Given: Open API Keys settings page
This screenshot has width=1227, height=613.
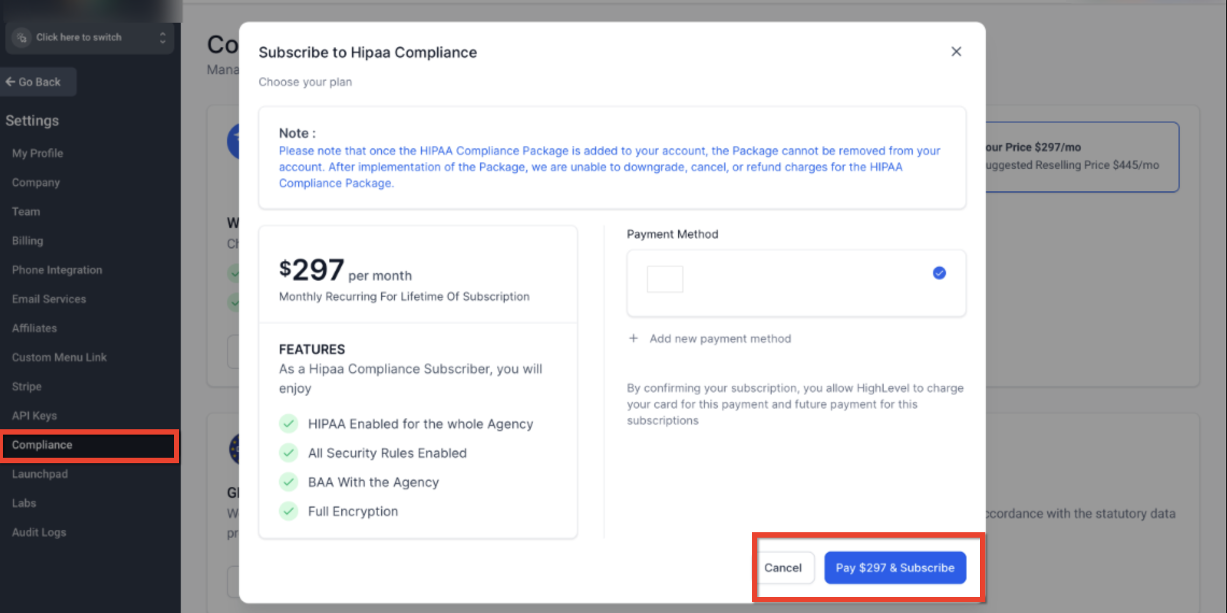Looking at the screenshot, I should 34,416.
